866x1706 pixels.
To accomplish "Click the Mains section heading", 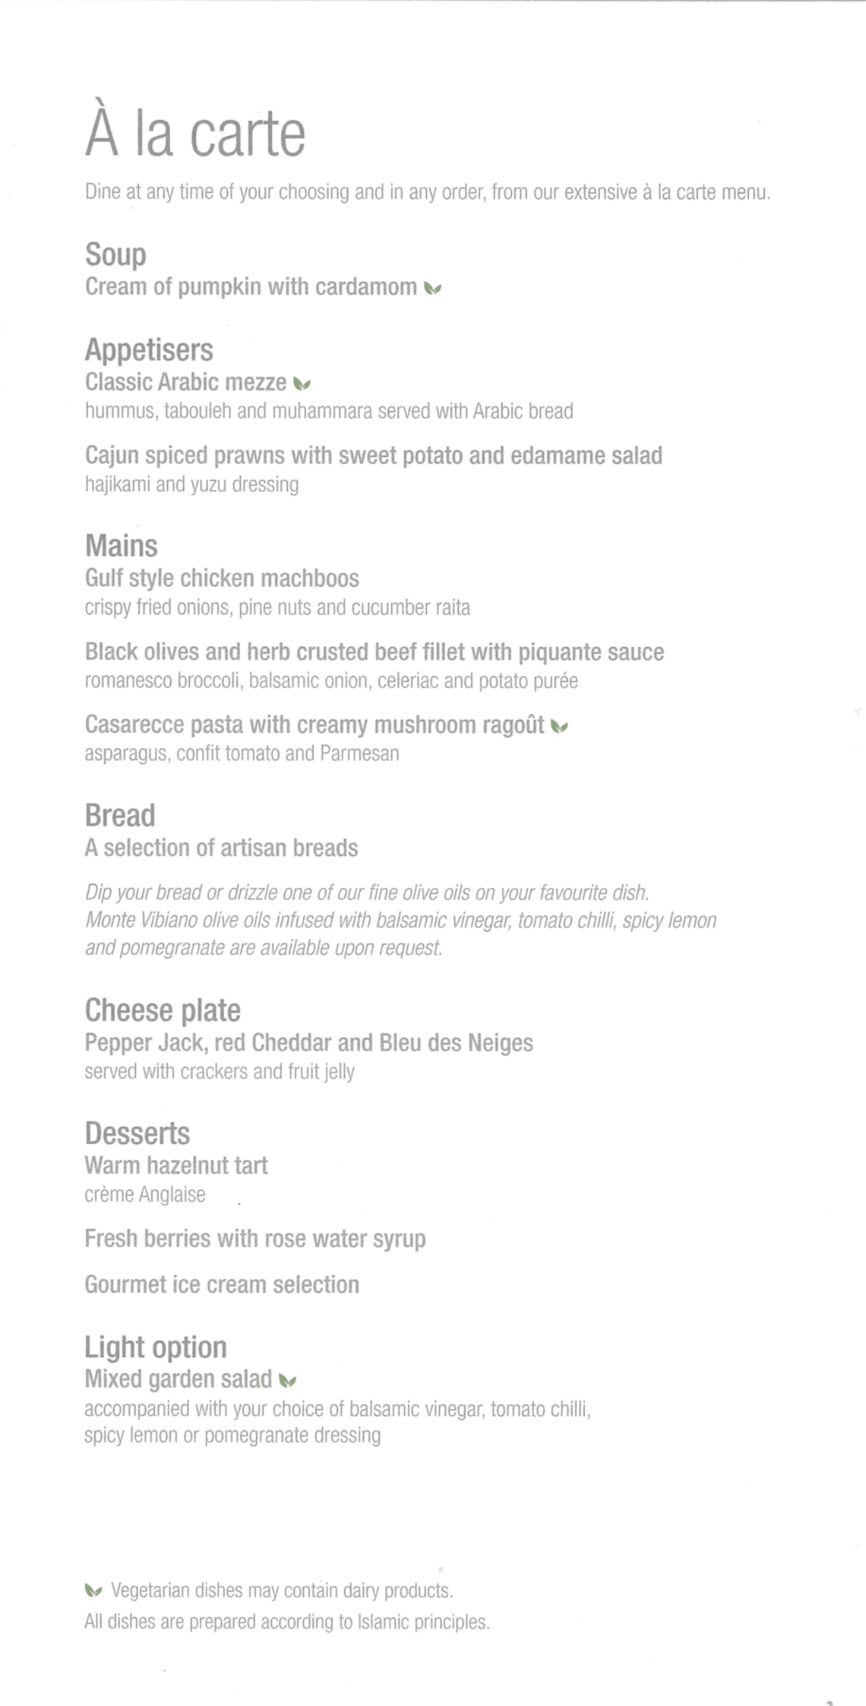I will pyautogui.click(x=121, y=546).
